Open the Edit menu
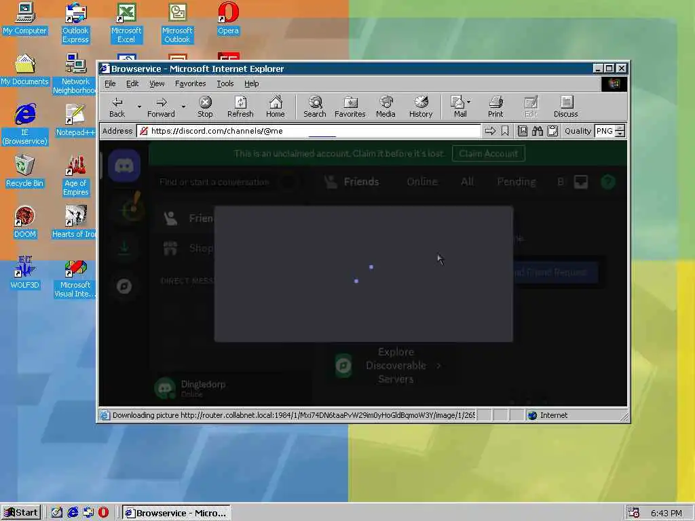Viewport: 695px width, 521px height. click(132, 83)
